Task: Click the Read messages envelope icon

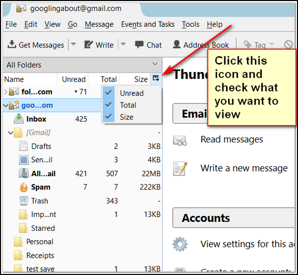Action: (x=180, y=140)
